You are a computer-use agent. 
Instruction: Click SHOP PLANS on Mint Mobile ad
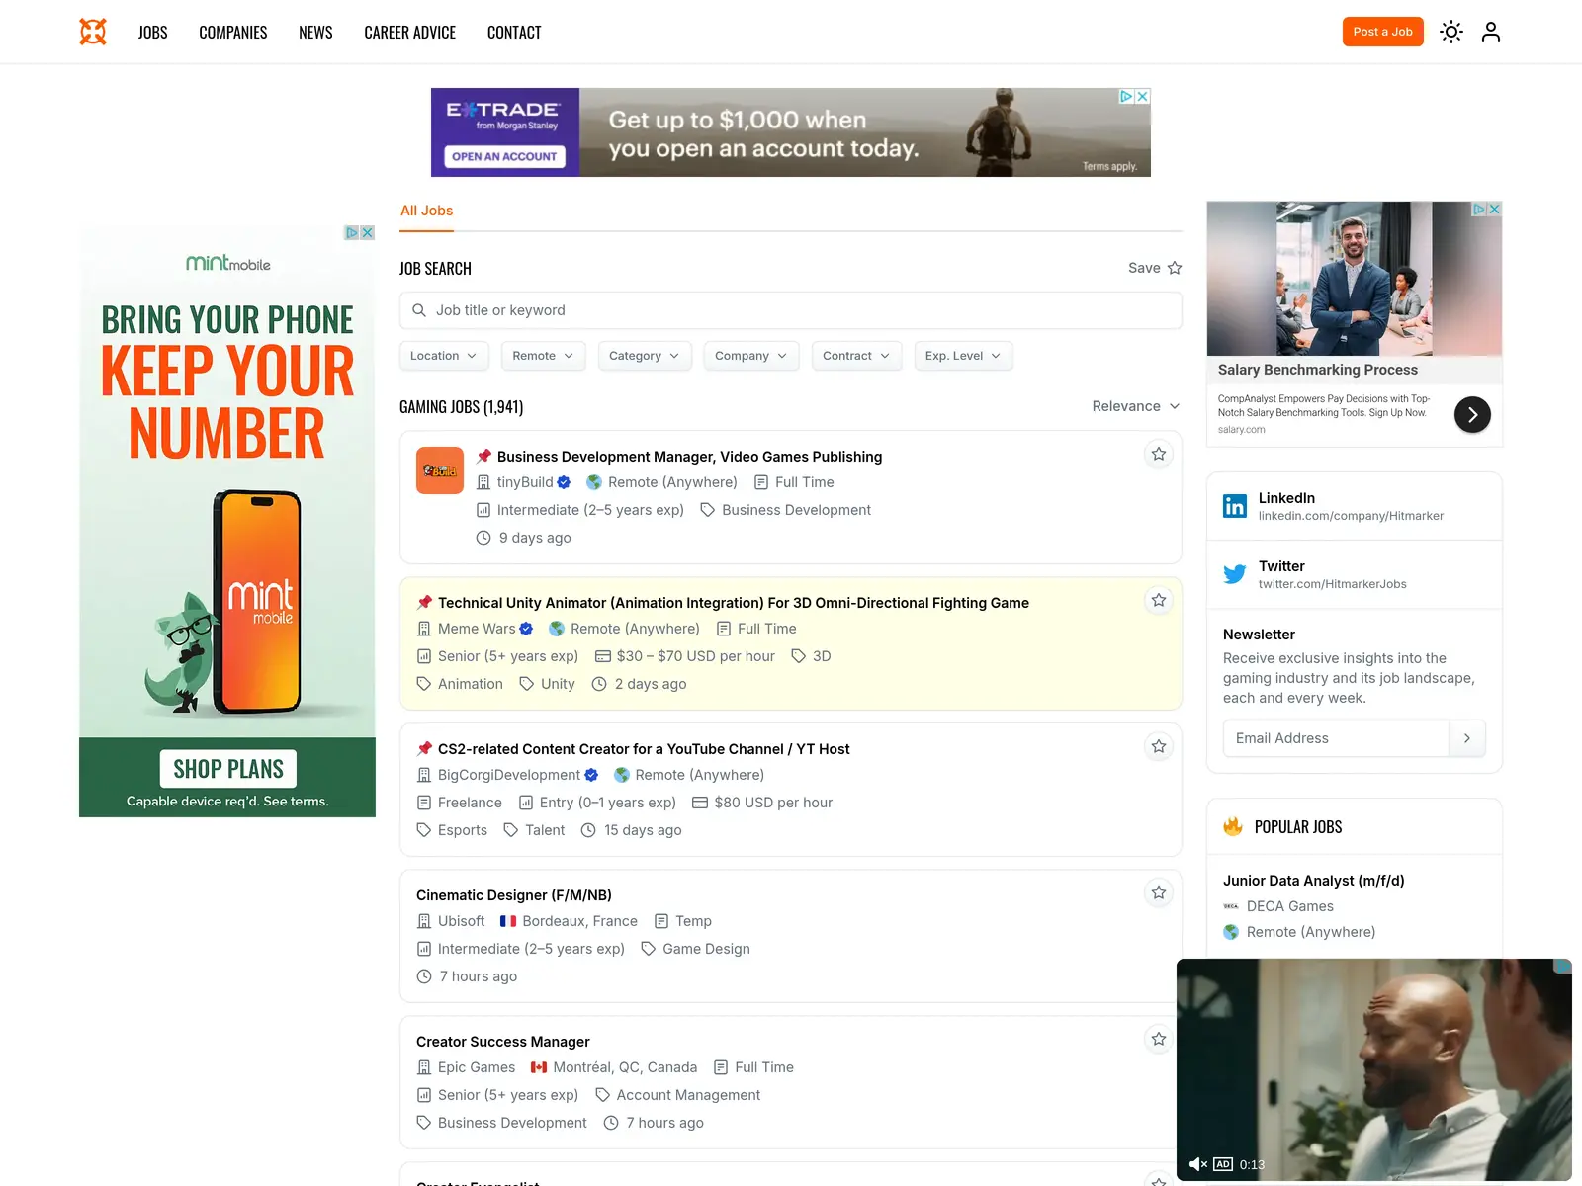point(228,769)
